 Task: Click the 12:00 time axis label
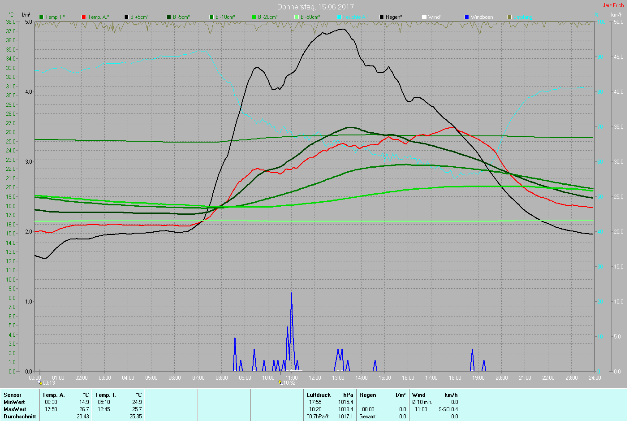[315, 378]
